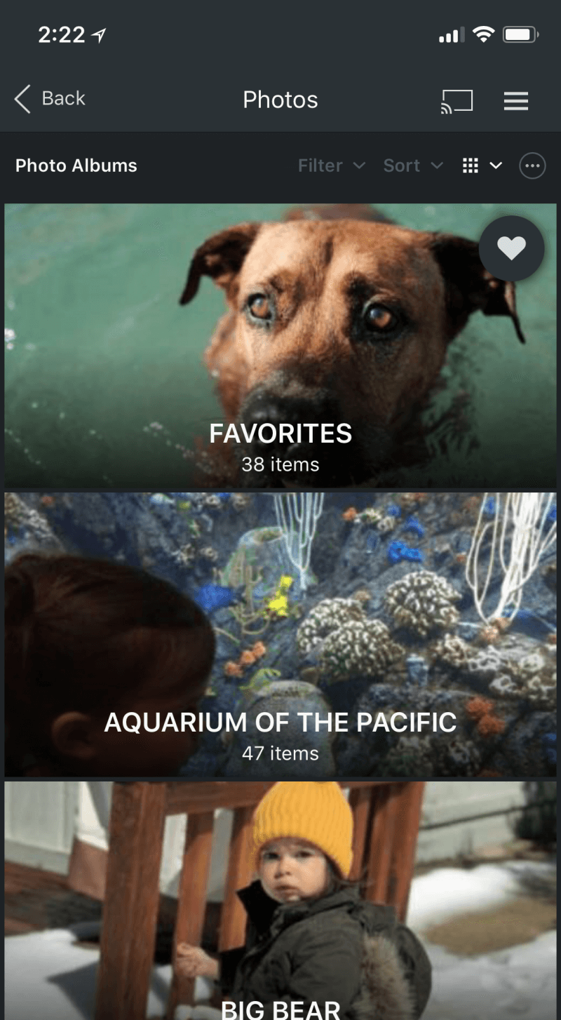Tap the Photo Albums heading
The height and width of the screenshot is (1020, 561).
(76, 166)
